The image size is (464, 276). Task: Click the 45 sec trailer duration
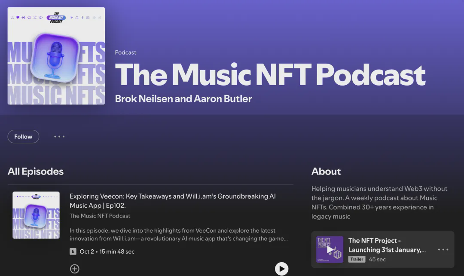pyautogui.click(x=377, y=259)
